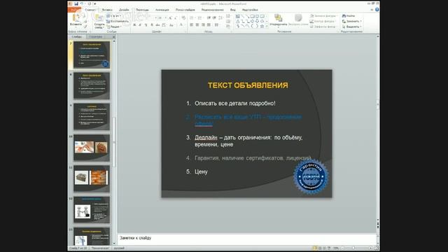Image resolution: width=448 pixels, height=252 pixels.
Task: Switch to the Вставка ribbon tab
Action: point(107,10)
